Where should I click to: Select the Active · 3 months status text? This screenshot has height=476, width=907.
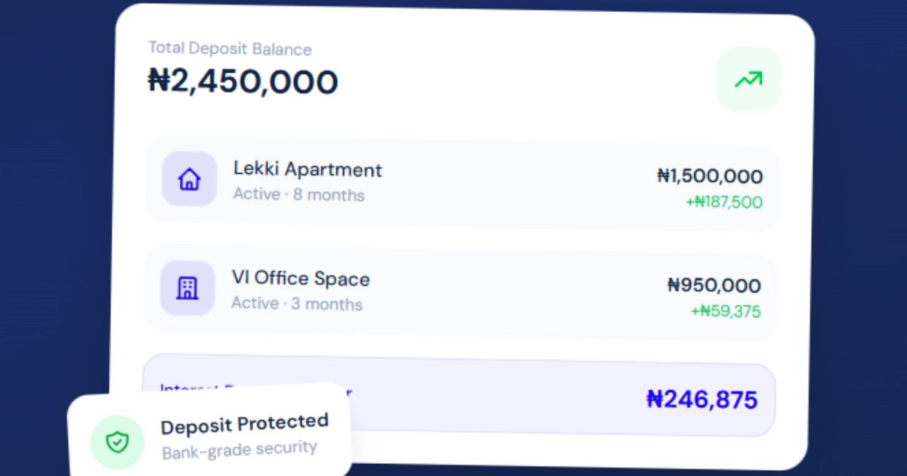[x=296, y=304]
